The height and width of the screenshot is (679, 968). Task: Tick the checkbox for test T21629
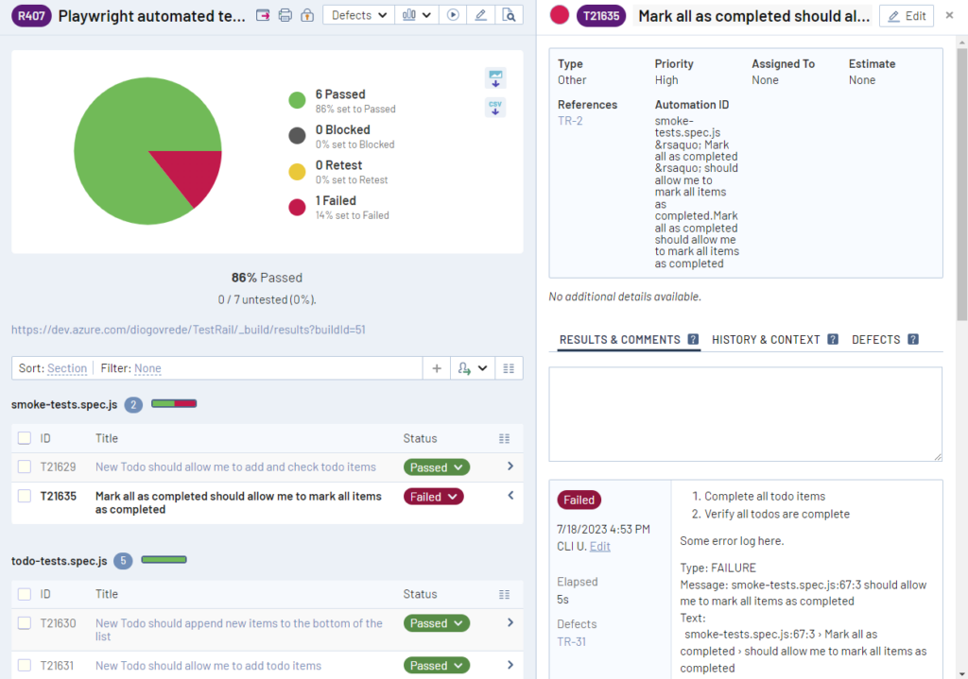pyautogui.click(x=25, y=467)
